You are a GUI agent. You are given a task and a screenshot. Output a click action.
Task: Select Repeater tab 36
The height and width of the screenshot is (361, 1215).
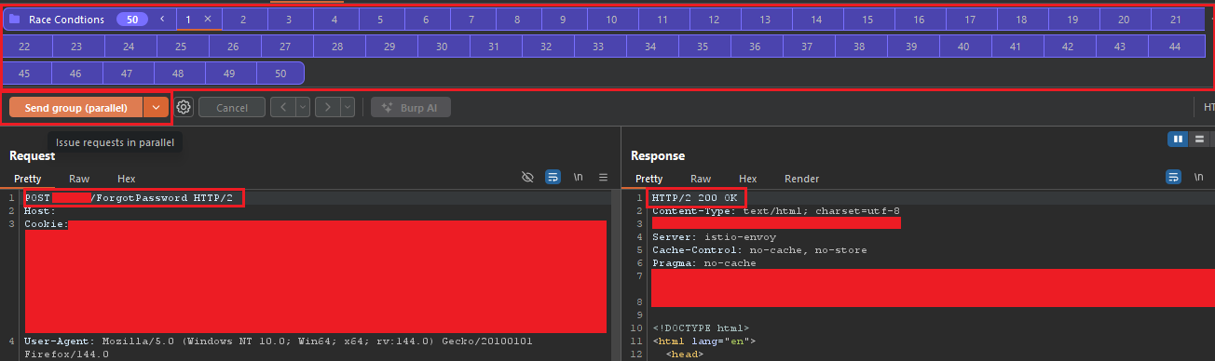755,47
